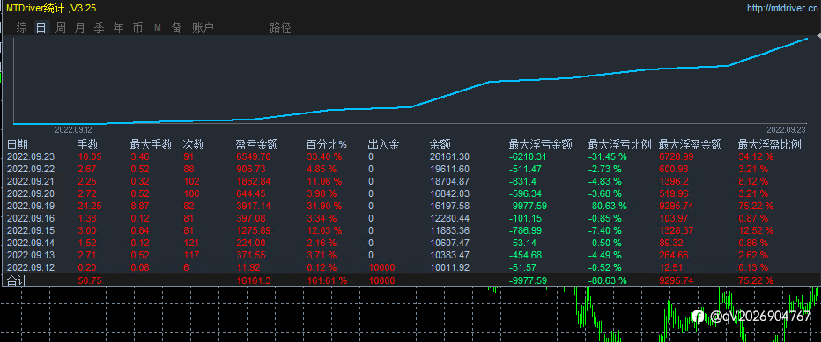Select the 综 summary tab
This screenshot has width=821, height=342.
pos(21,28)
